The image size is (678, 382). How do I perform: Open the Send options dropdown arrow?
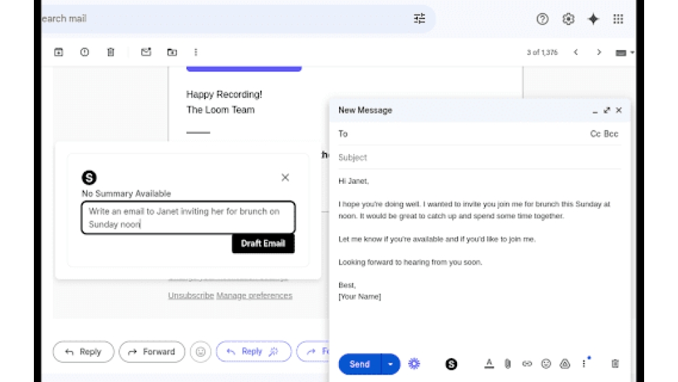click(x=391, y=364)
